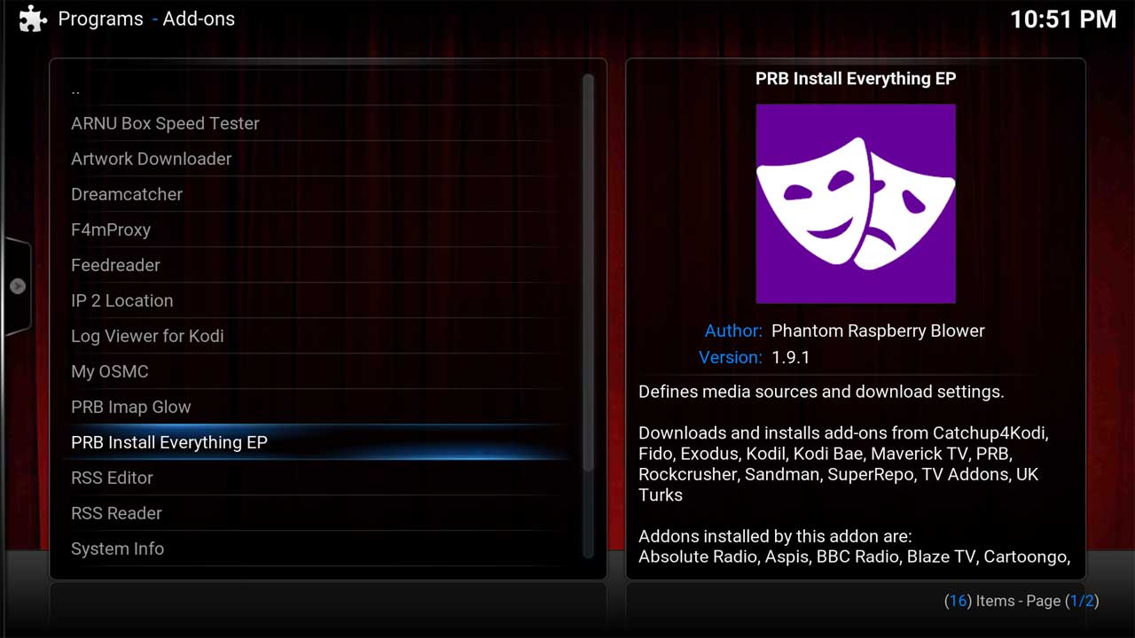Click the version number 1.9.1

791,357
